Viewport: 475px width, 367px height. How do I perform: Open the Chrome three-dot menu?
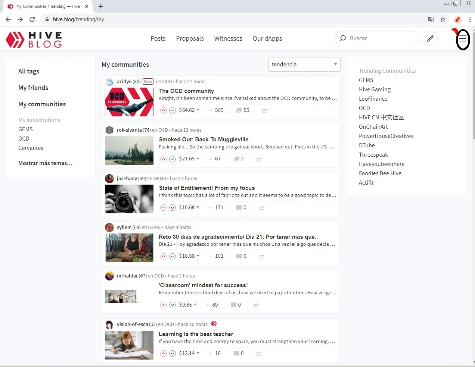(x=469, y=19)
